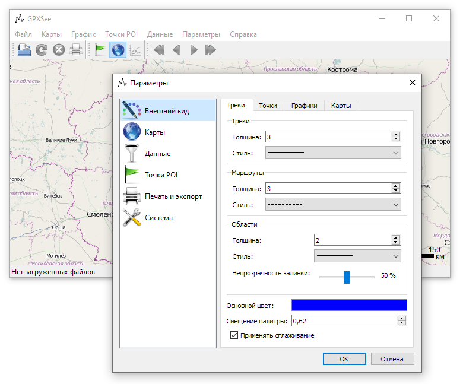
Task: Open Справка menu
Action: coord(243,34)
